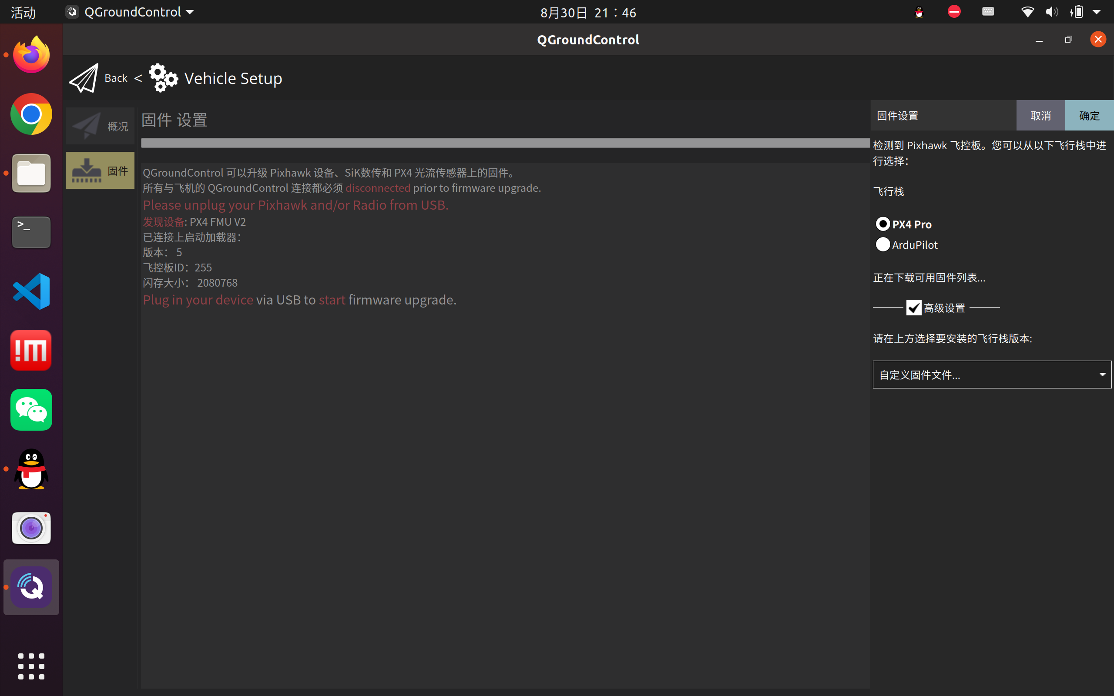Select the ArduPilot flight stack
The width and height of the screenshot is (1114, 696).
882,244
